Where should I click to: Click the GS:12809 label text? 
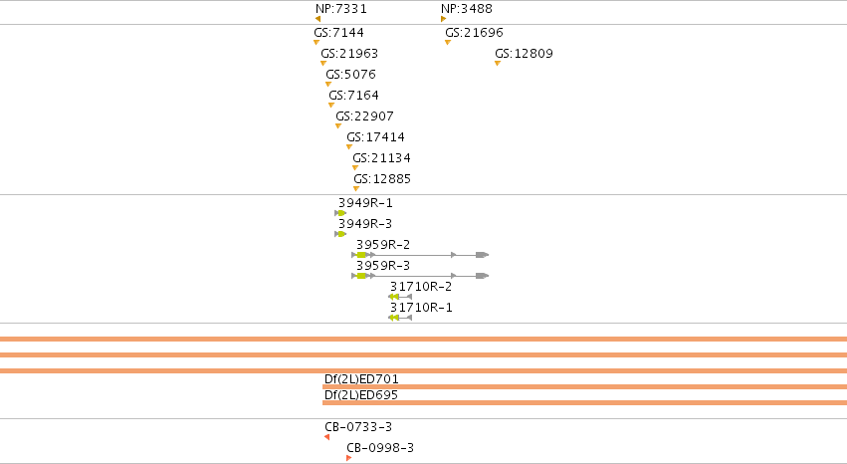click(524, 54)
